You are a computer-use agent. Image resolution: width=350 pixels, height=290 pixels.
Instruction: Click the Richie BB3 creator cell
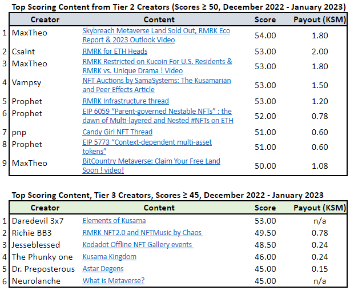(32, 233)
